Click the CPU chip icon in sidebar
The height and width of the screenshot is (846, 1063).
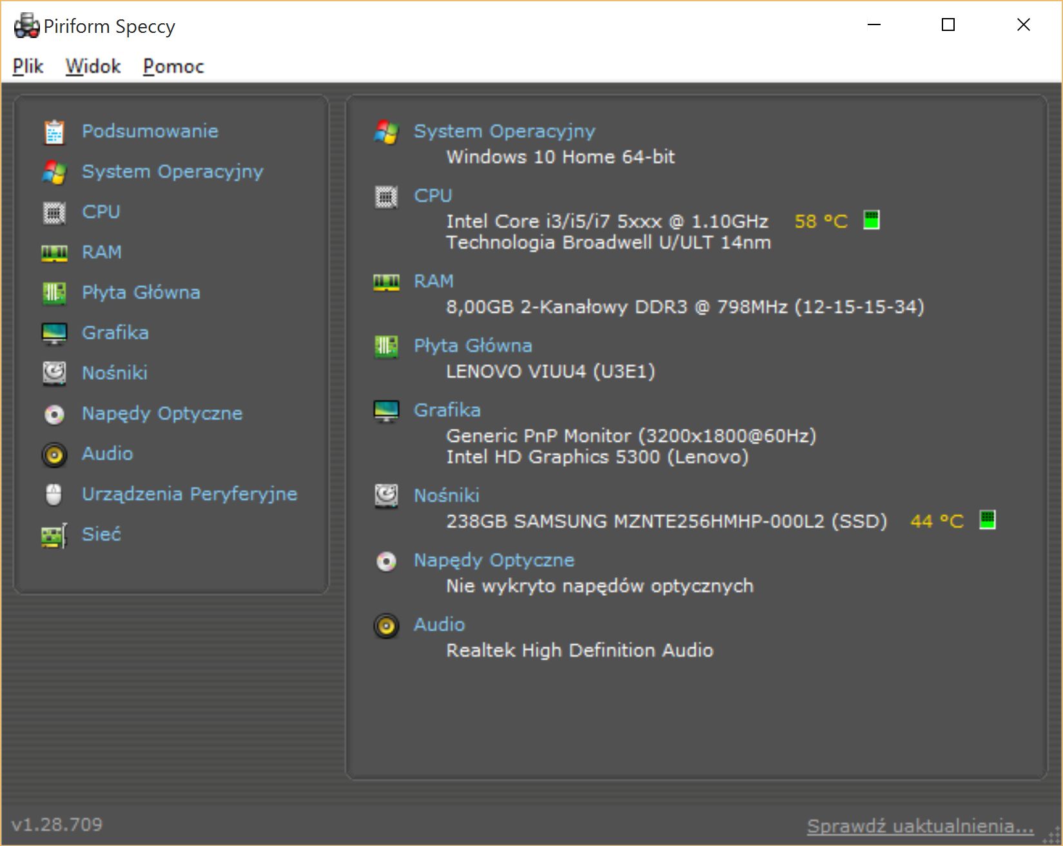(x=54, y=212)
